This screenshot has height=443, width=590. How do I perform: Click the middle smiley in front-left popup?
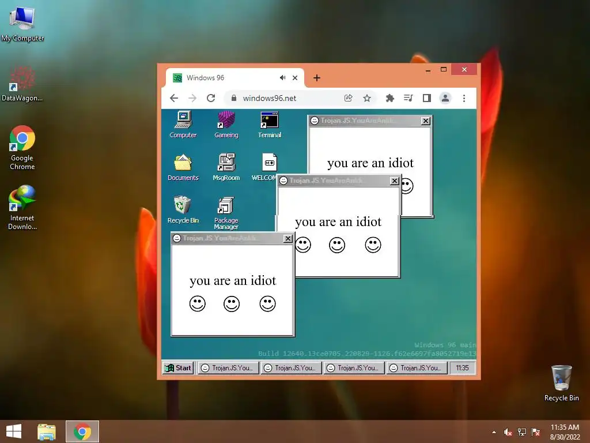232,303
